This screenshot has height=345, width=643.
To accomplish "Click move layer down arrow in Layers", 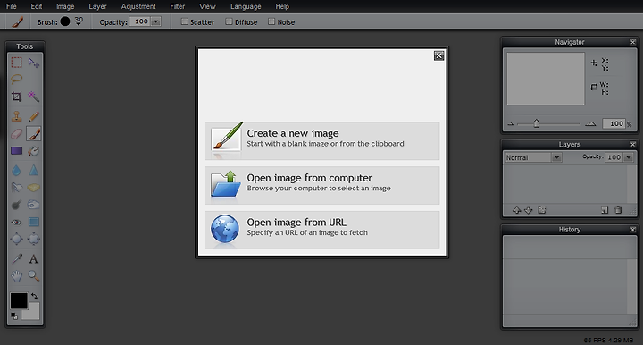I will click(528, 210).
